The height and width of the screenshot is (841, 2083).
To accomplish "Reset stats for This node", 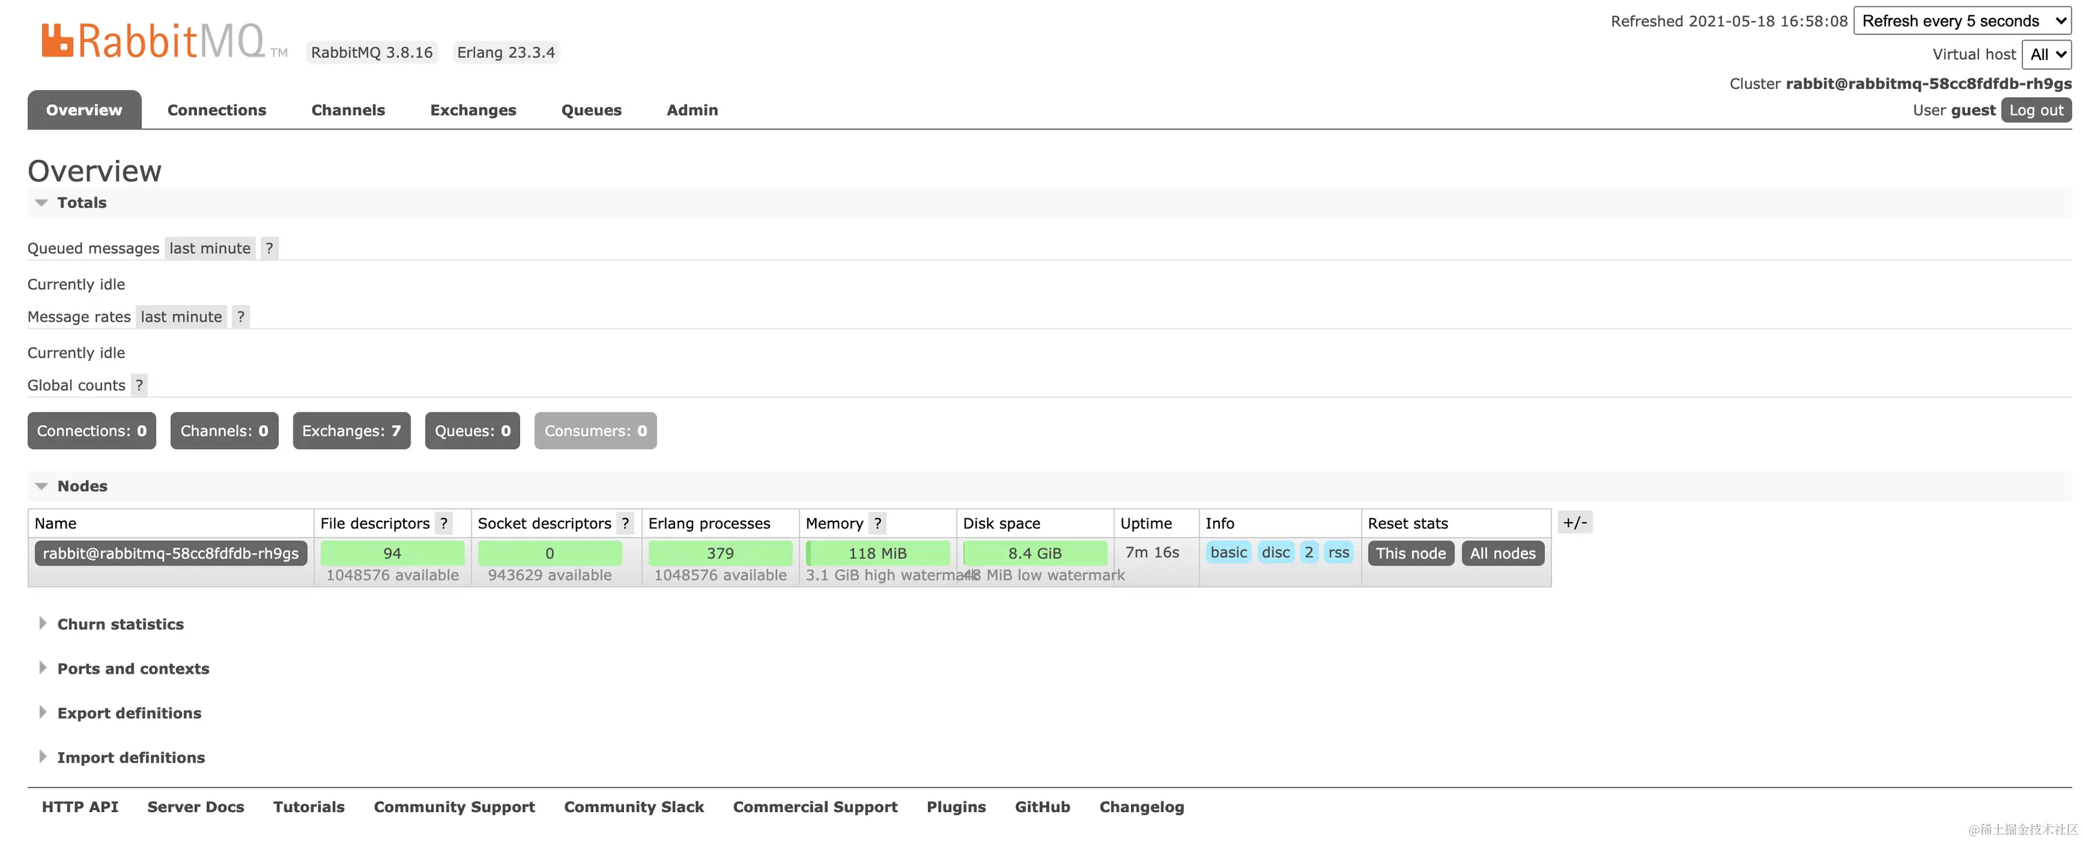I will point(1410,553).
